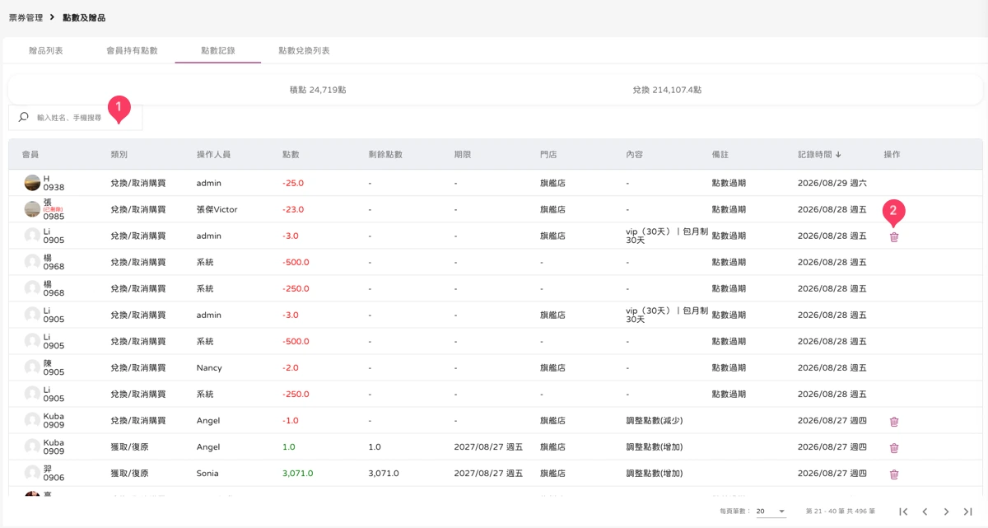The width and height of the screenshot is (988, 528).
Task: Click the -23.0 points value
Action: (293, 209)
